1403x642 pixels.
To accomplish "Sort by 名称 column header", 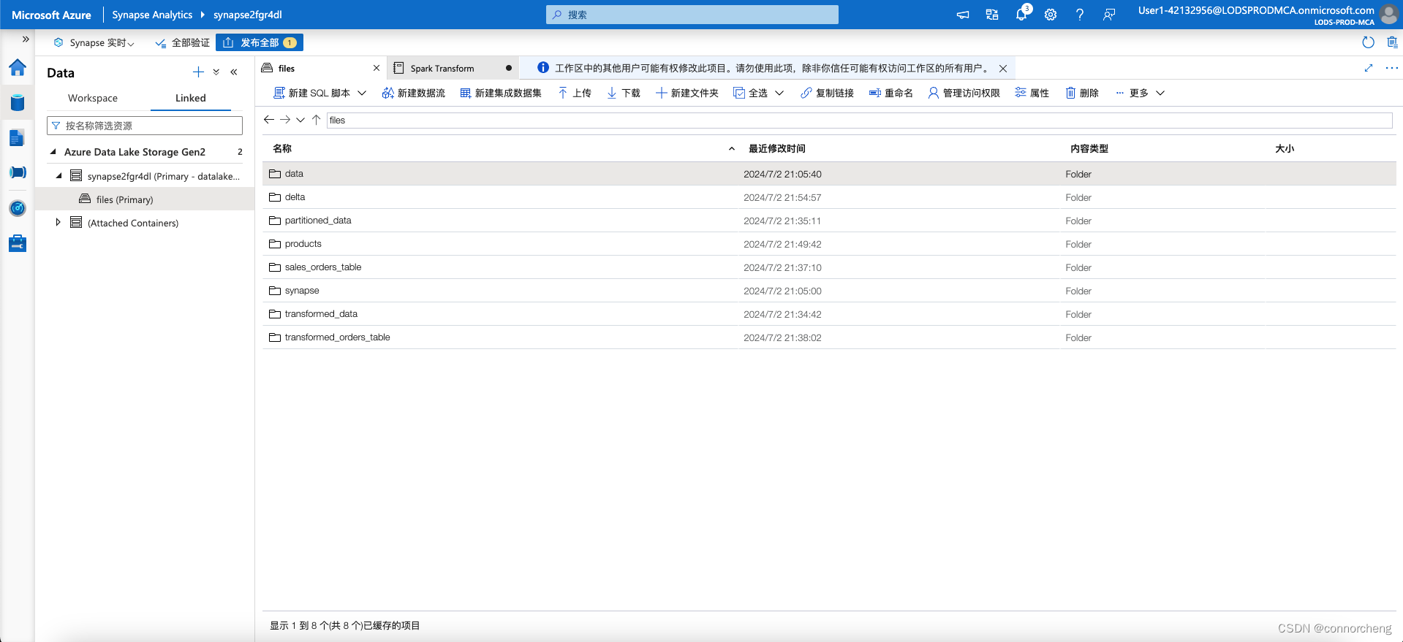I will (x=282, y=148).
